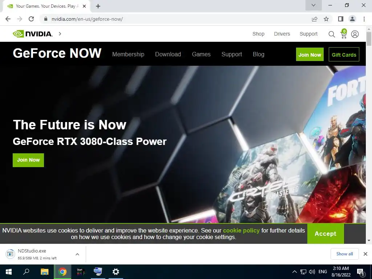Open Windows taskbar search
The height and width of the screenshot is (279, 372).
pos(26,272)
